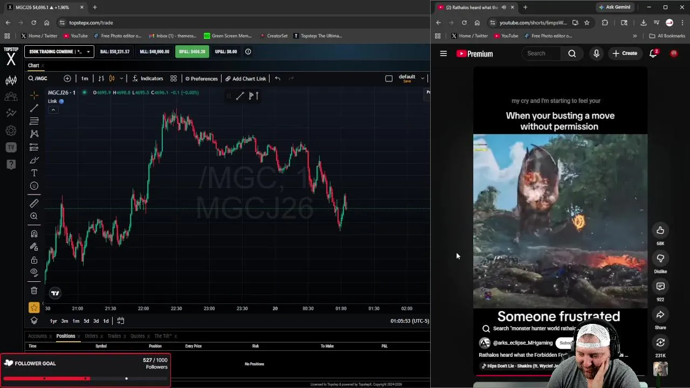Open the YouTube hamburger guide menu

(443, 53)
